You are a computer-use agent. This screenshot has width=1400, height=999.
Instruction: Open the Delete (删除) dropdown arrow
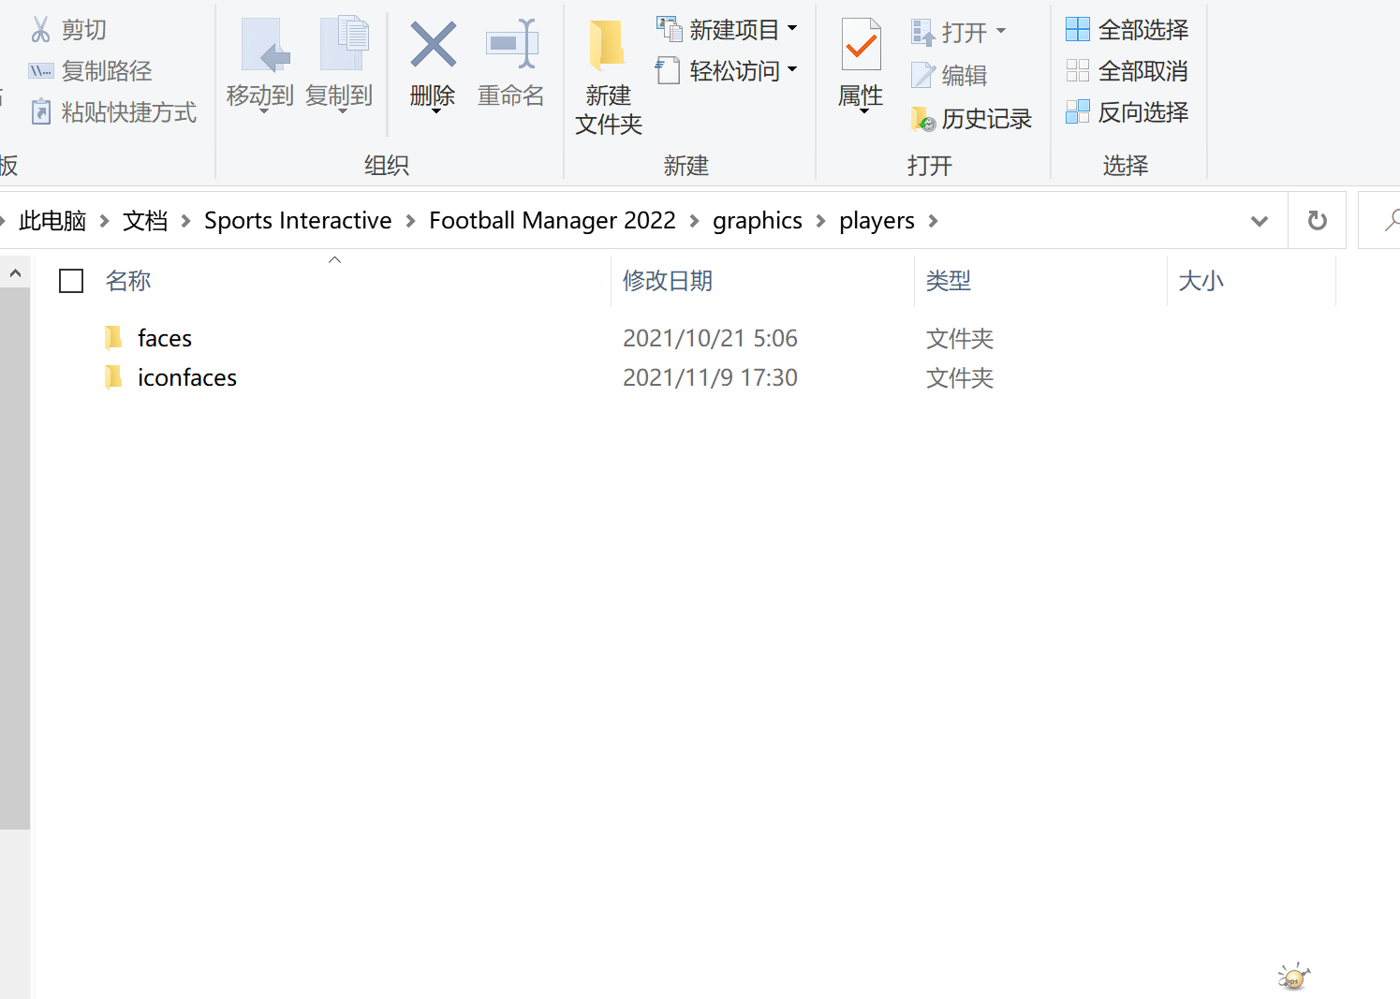(435, 111)
